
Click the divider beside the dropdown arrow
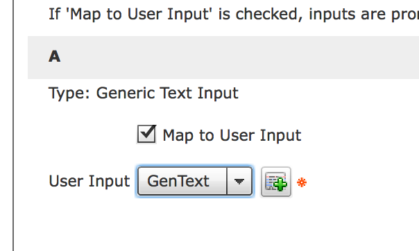click(227, 181)
